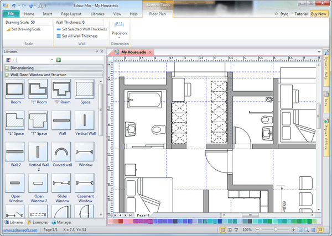The width and height of the screenshot is (332, 236).
Task: Open the edrawsoft.com link
Action: (x=18, y=229)
